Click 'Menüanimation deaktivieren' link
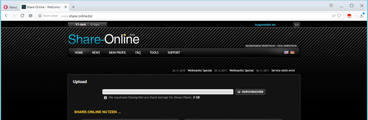The height and width of the screenshot is (120, 368). [x=260, y=46]
